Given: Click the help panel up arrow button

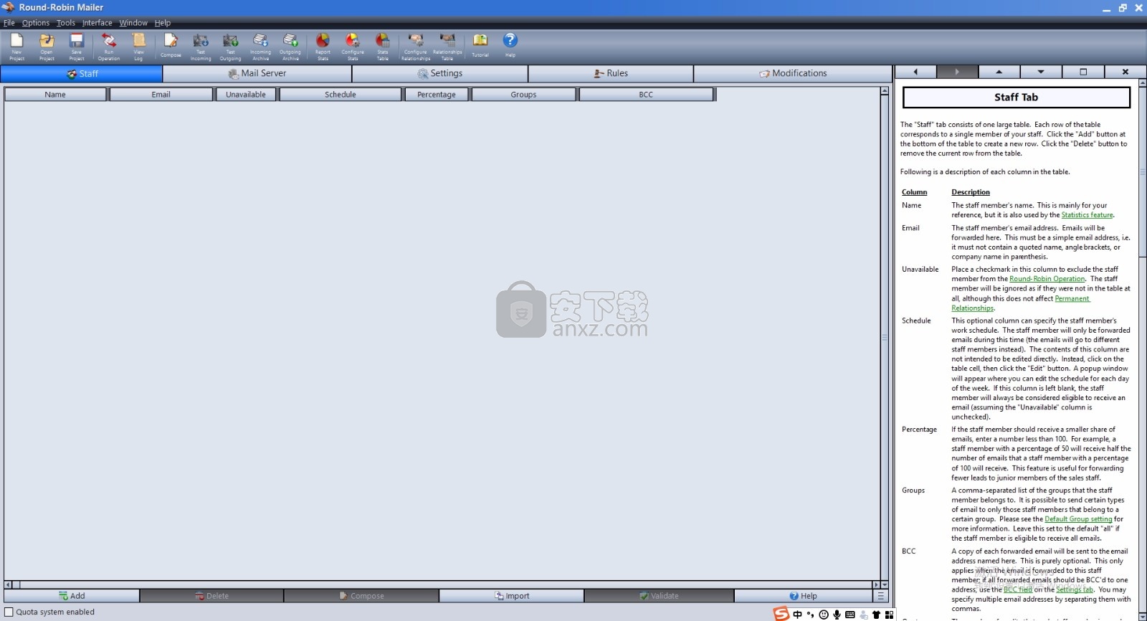Looking at the screenshot, I should point(999,72).
